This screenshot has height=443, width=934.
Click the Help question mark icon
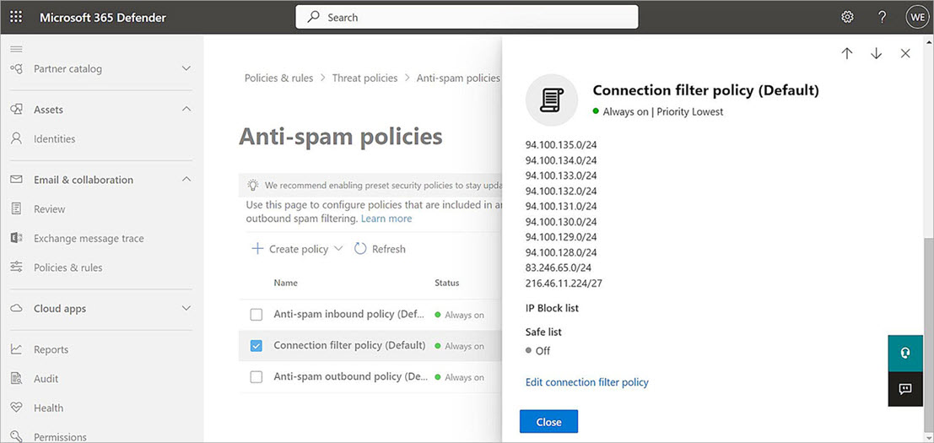pyautogui.click(x=882, y=17)
